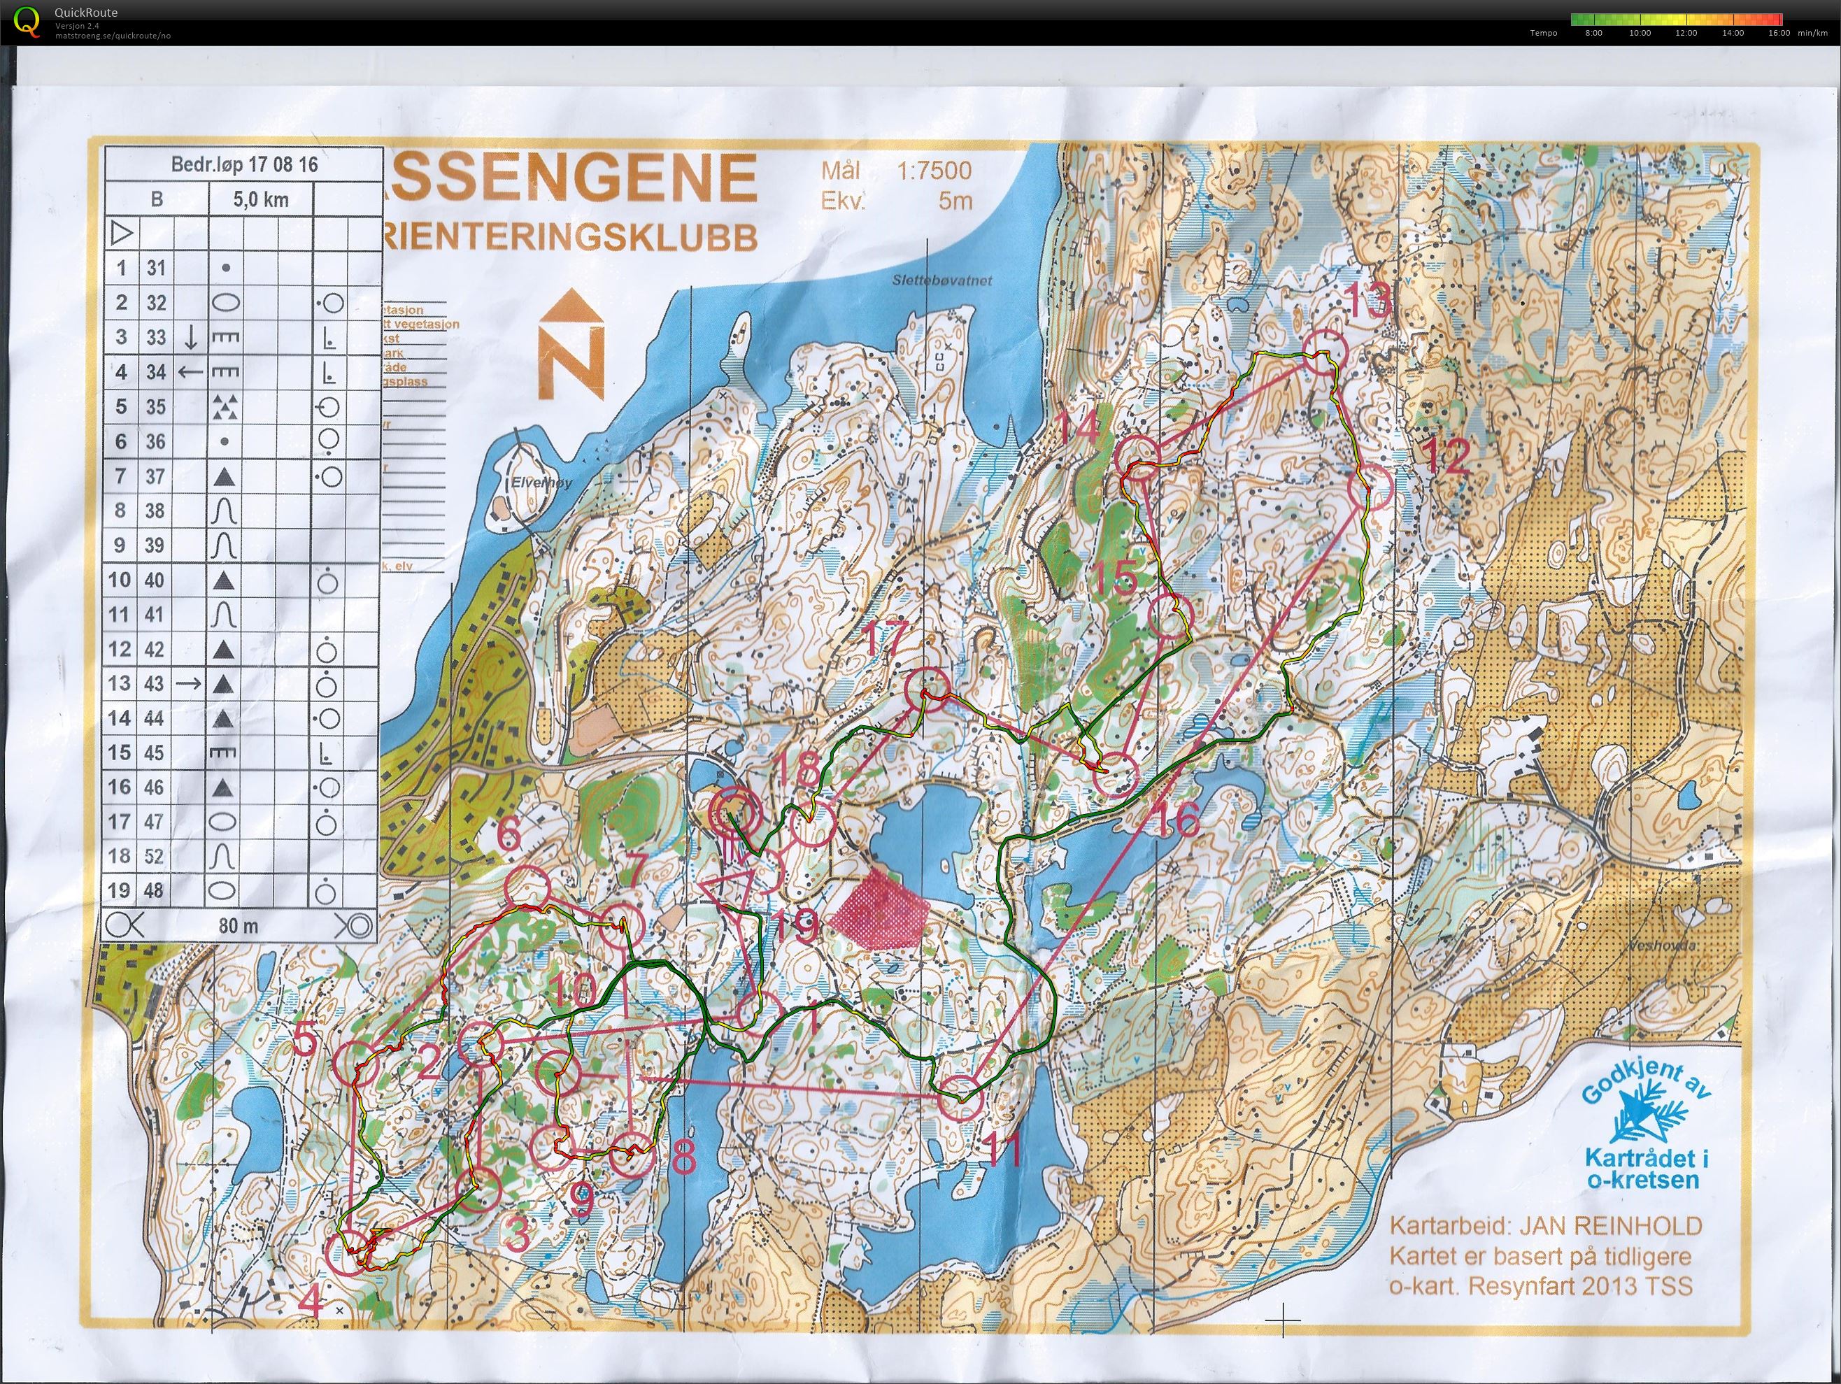Open the matstroeng.se/quickroute/no link

pos(113,36)
